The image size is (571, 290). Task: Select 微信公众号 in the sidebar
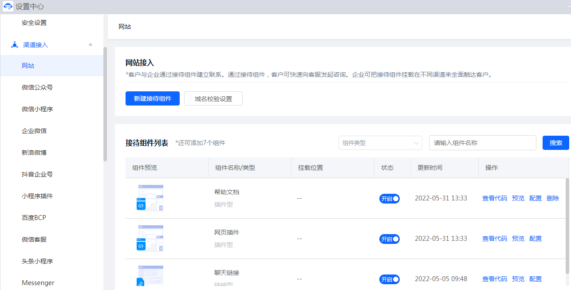(37, 87)
